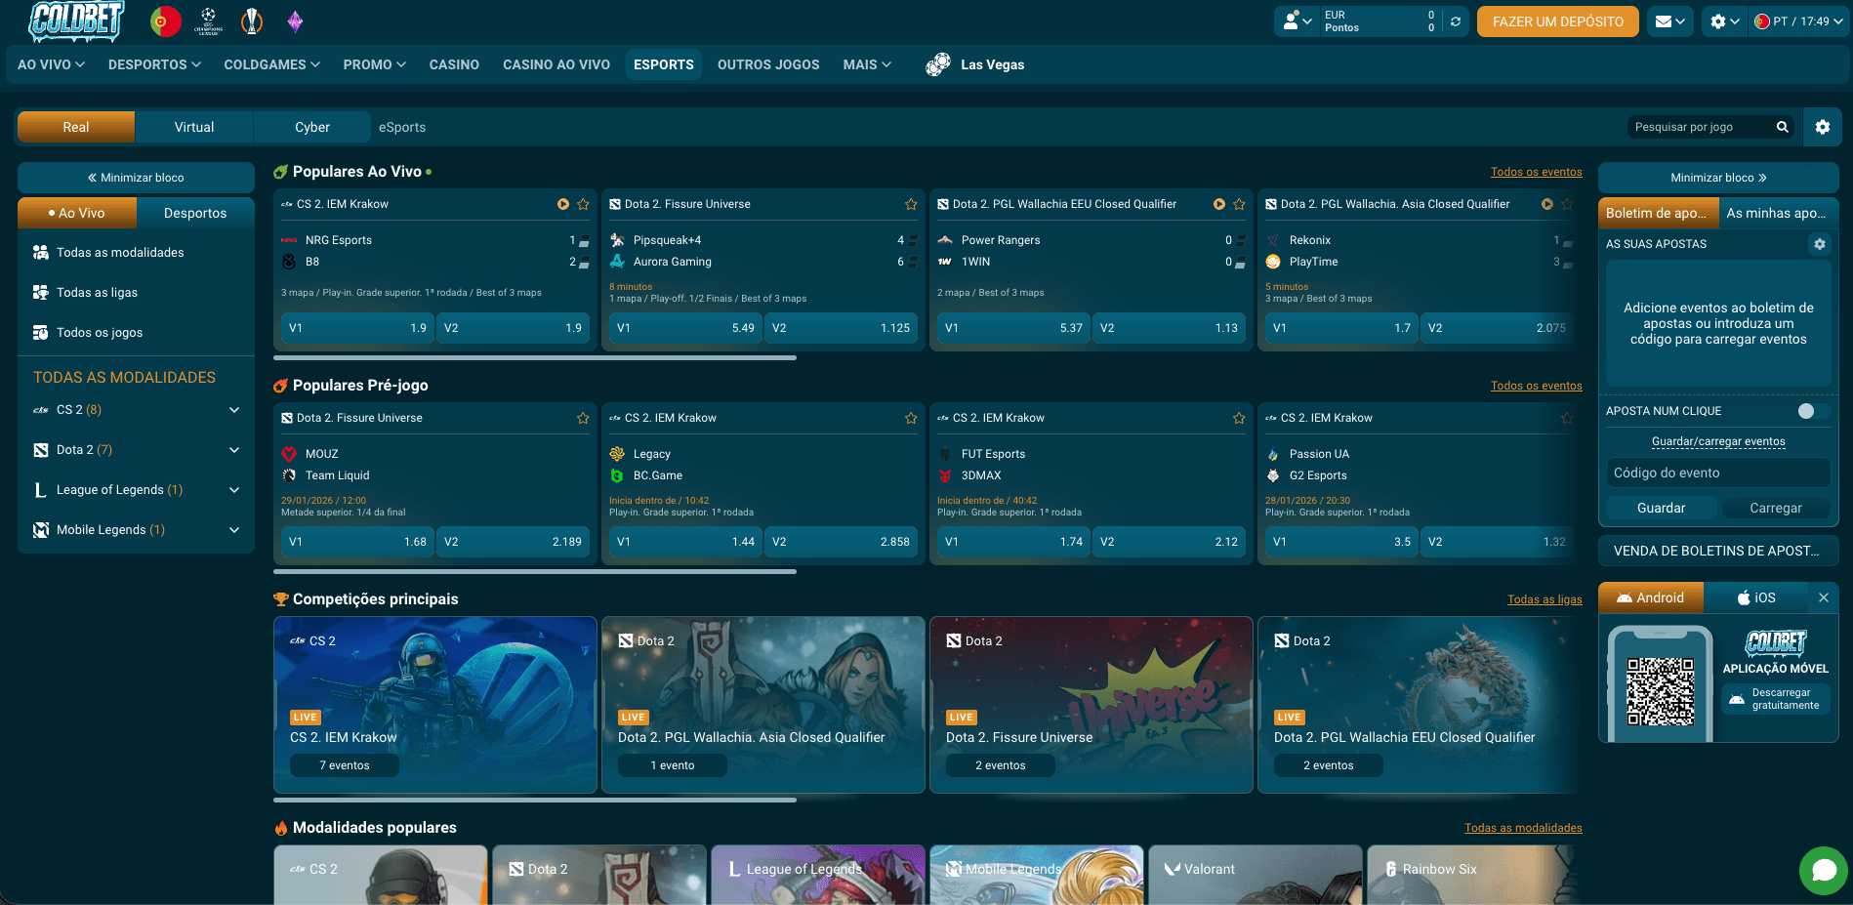Image resolution: width=1853 pixels, height=905 pixels.
Task: Open the live chat bubble
Action: (x=1824, y=870)
